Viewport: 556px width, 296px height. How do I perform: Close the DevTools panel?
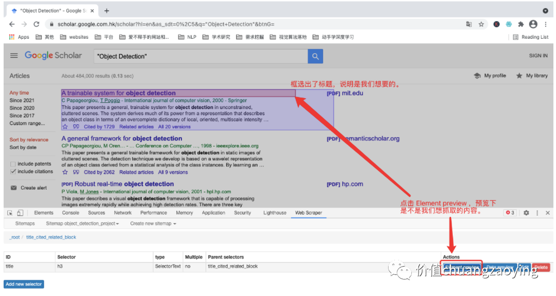(548, 213)
